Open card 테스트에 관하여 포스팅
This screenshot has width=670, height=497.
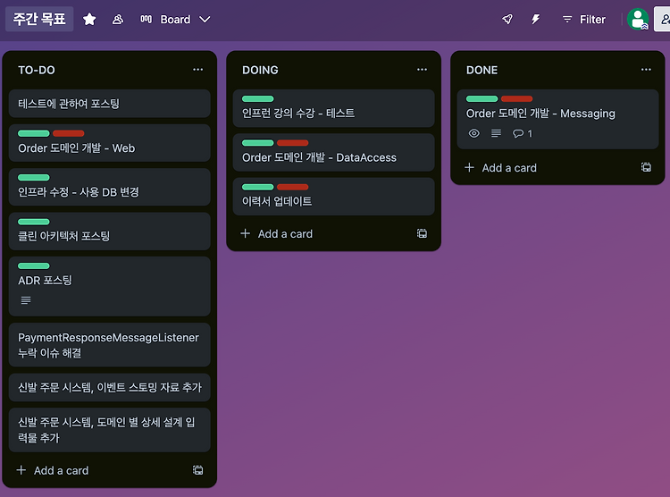coord(109,104)
